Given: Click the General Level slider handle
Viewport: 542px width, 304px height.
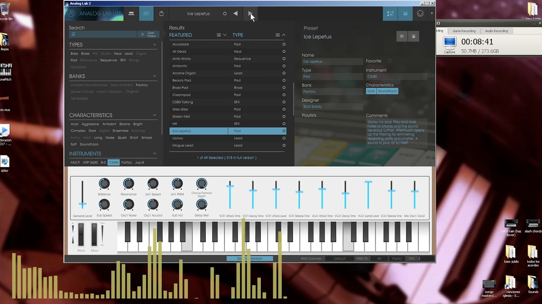Looking at the screenshot, I should pyautogui.click(x=83, y=204).
